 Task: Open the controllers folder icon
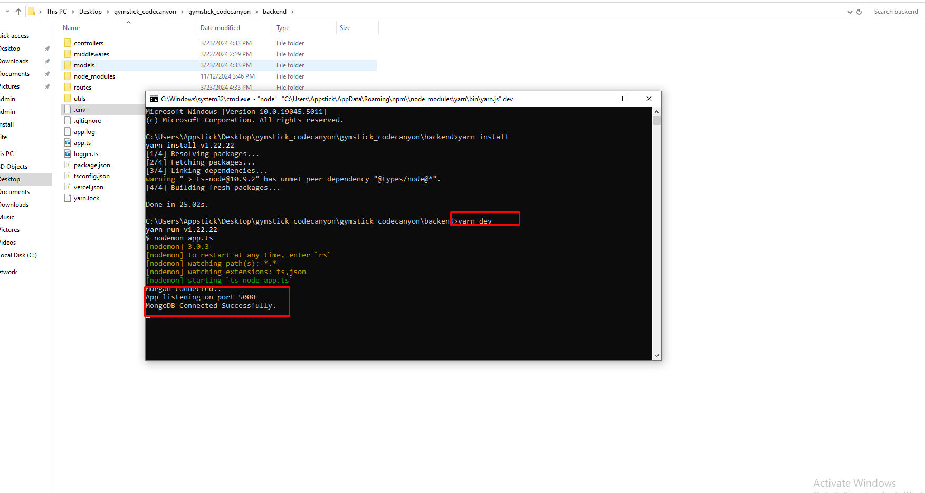[x=68, y=43]
